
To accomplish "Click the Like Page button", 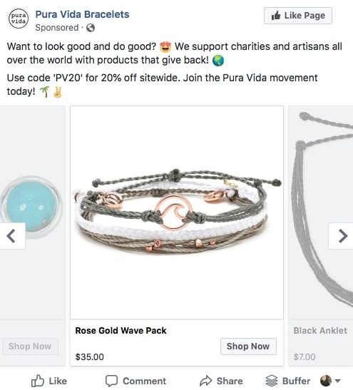I will click(x=298, y=16).
